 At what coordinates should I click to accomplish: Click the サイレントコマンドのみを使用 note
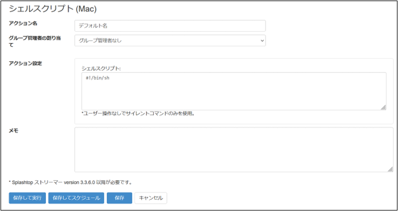(138, 114)
